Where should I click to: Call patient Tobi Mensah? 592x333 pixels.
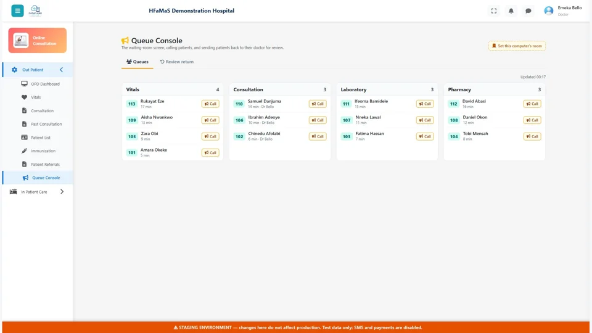pyautogui.click(x=532, y=136)
